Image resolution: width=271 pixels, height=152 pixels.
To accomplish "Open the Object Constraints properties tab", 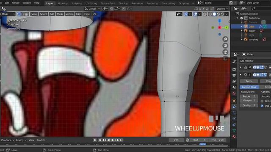I will [x=234, y=125].
